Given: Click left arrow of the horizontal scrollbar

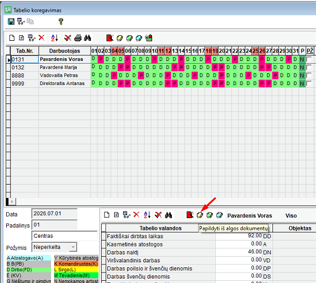Looking at the screenshot, I should click(x=12, y=201).
